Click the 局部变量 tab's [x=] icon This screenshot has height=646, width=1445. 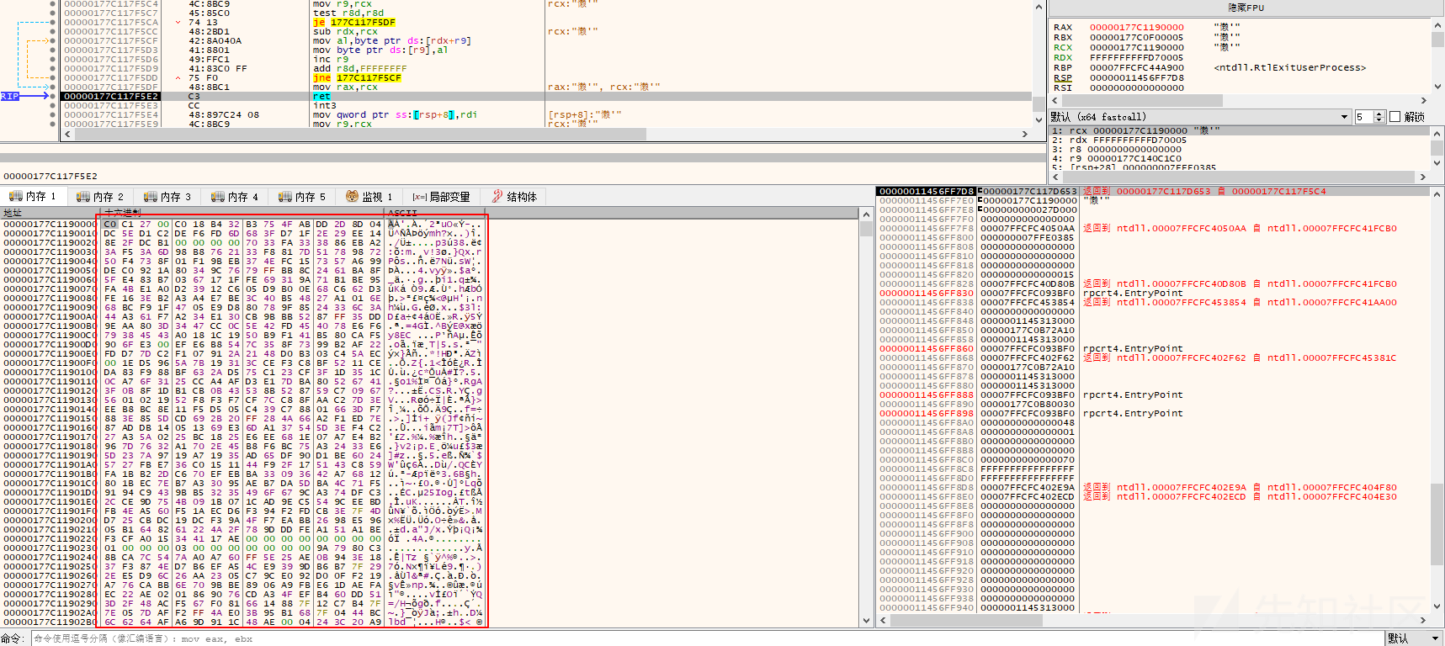coord(419,197)
